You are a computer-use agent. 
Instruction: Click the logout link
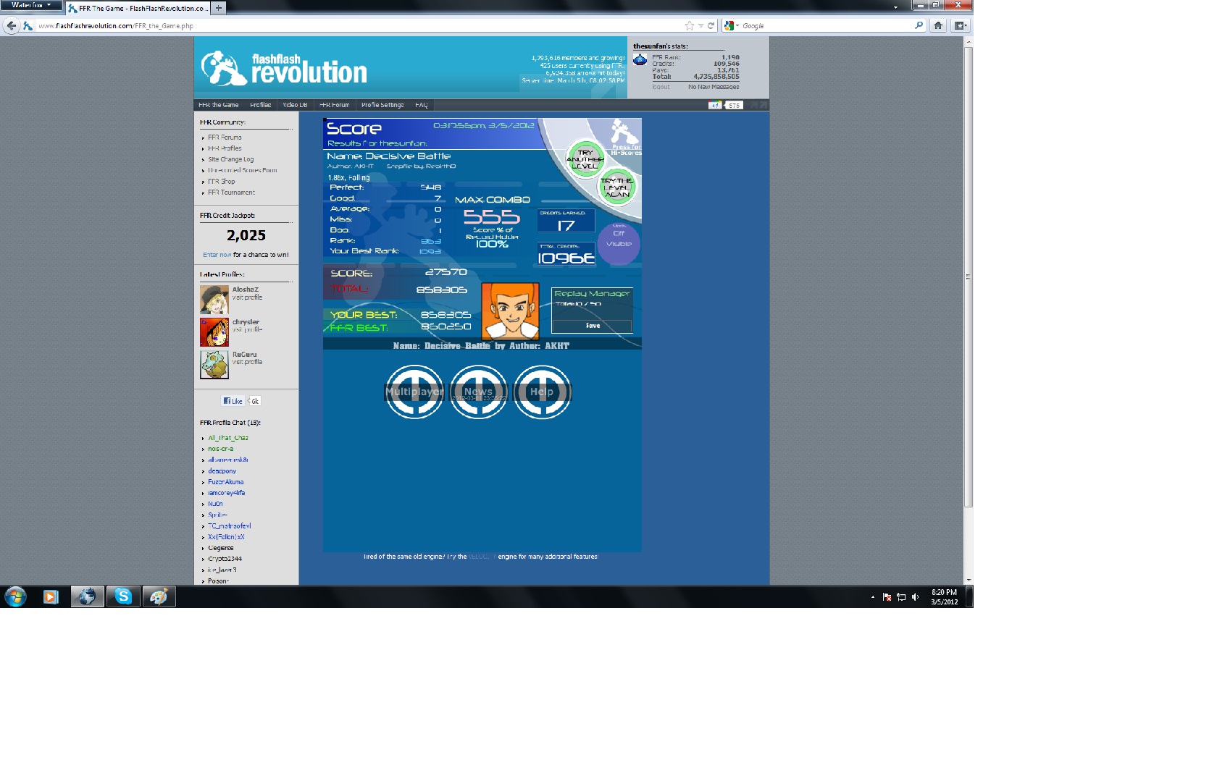661,87
